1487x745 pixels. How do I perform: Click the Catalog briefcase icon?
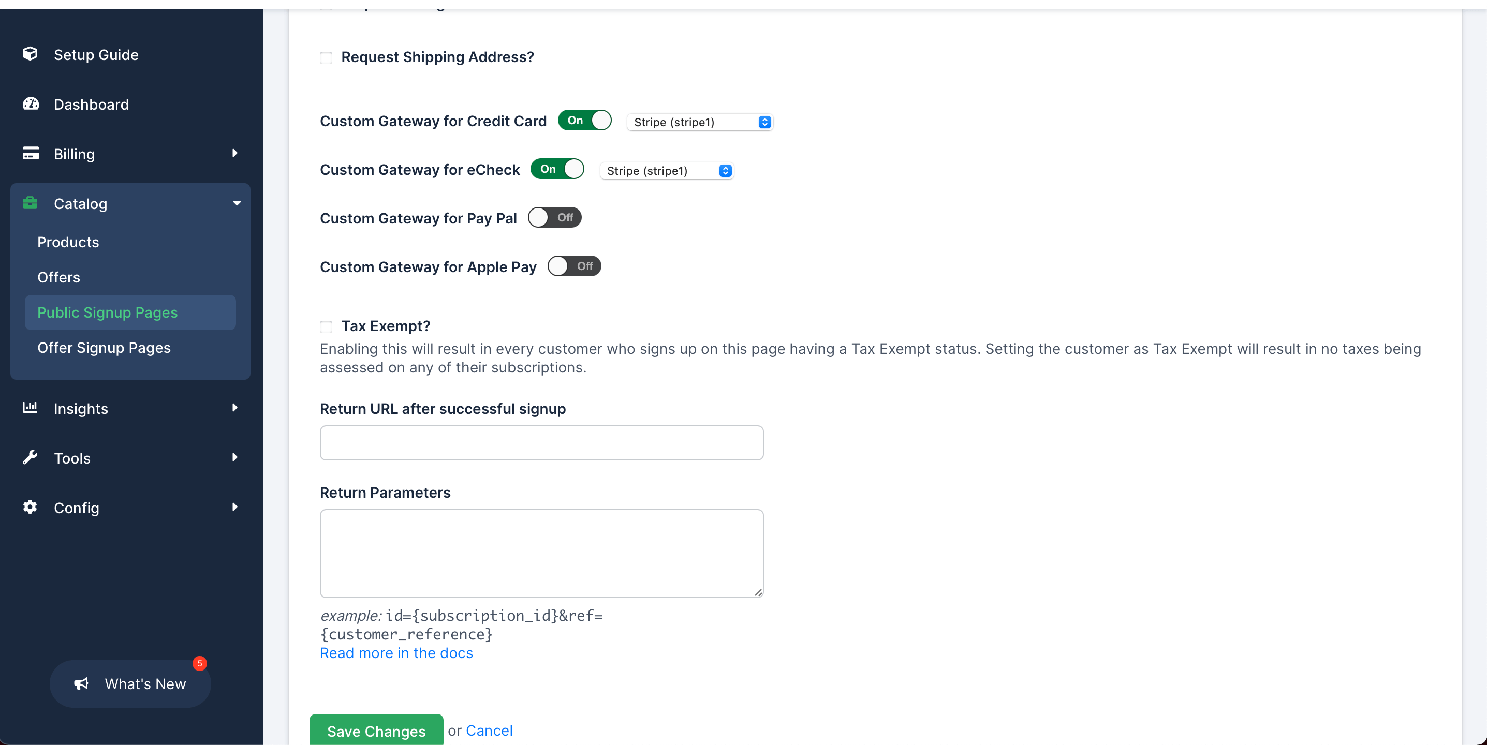(x=30, y=203)
